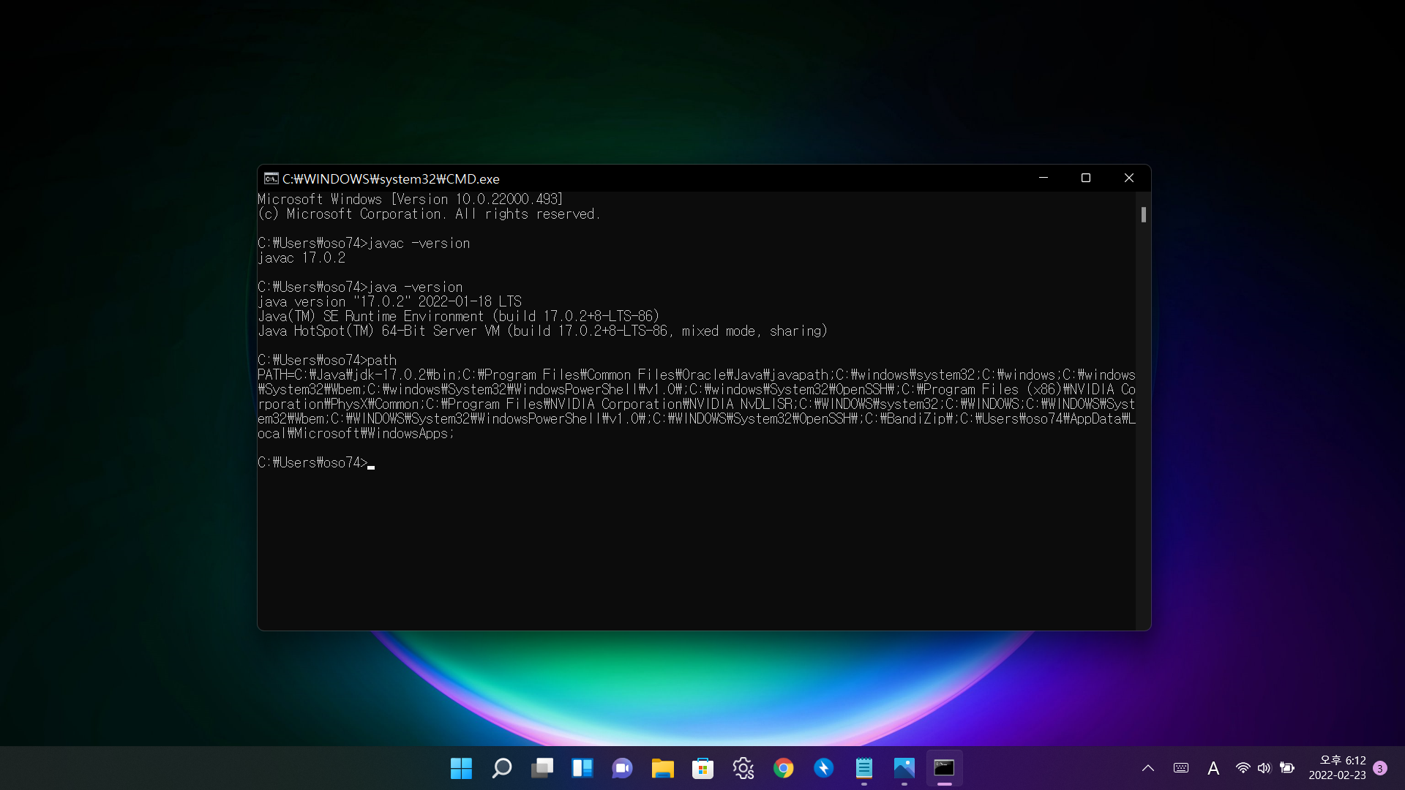Open Microsoft Store from the taskbar
The width and height of the screenshot is (1405, 790).
pyautogui.click(x=703, y=768)
